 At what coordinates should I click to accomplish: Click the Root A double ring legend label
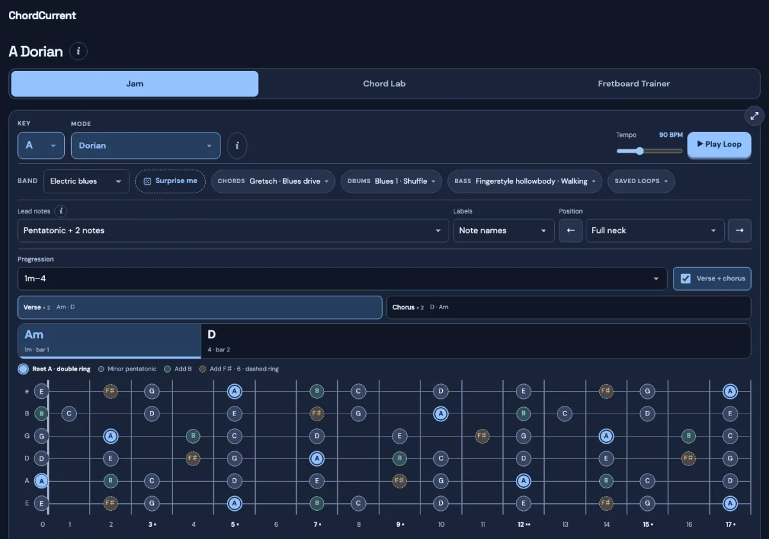coord(62,369)
